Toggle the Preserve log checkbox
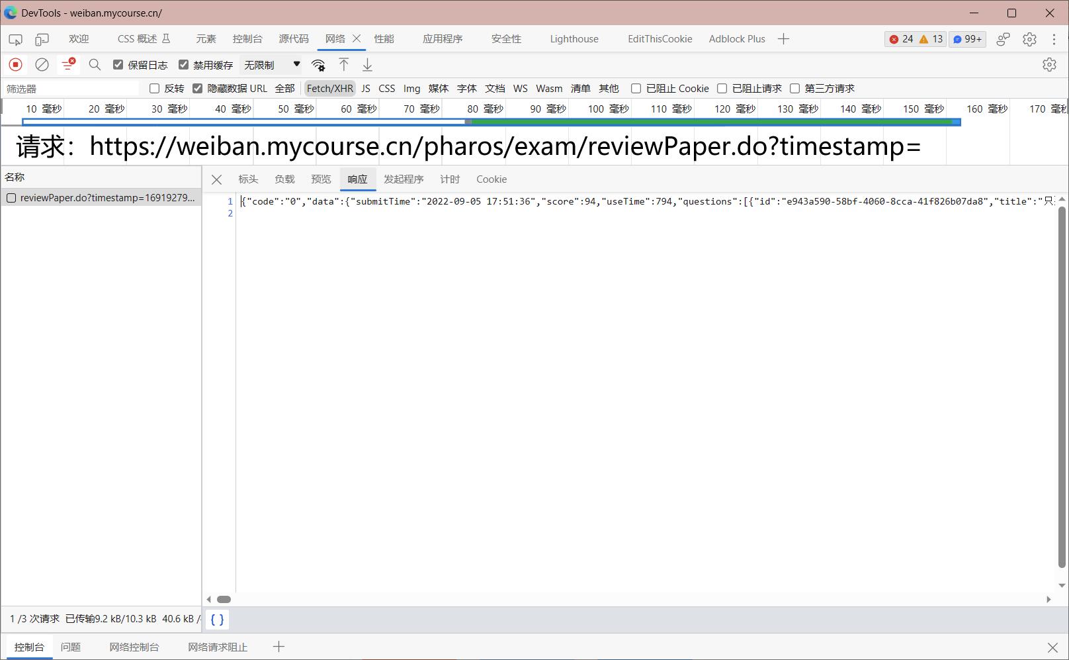Viewport: 1069px width, 660px height. [118, 64]
